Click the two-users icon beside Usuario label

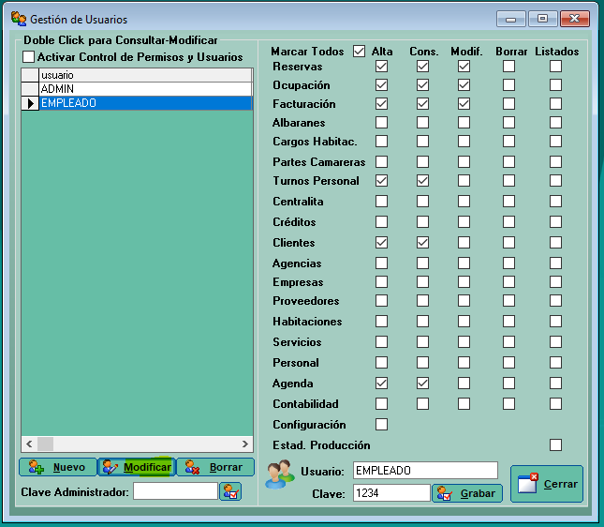[x=280, y=474]
